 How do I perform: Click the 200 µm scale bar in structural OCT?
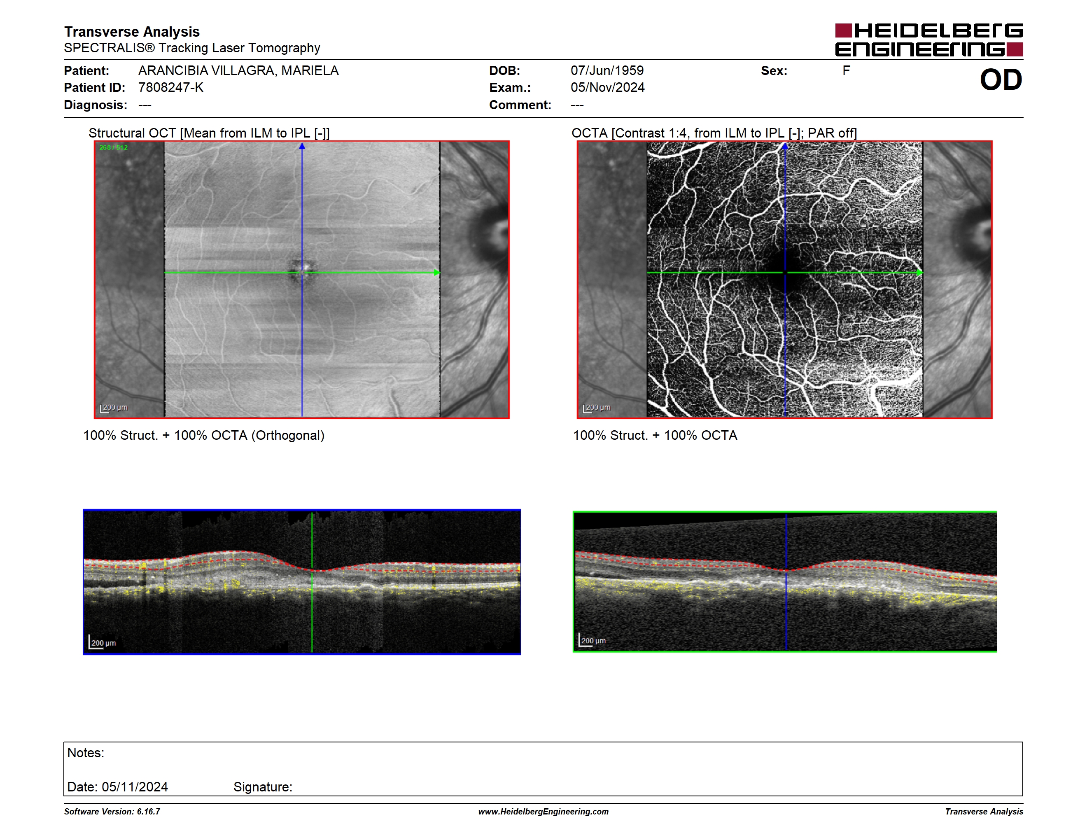[114, 408]
